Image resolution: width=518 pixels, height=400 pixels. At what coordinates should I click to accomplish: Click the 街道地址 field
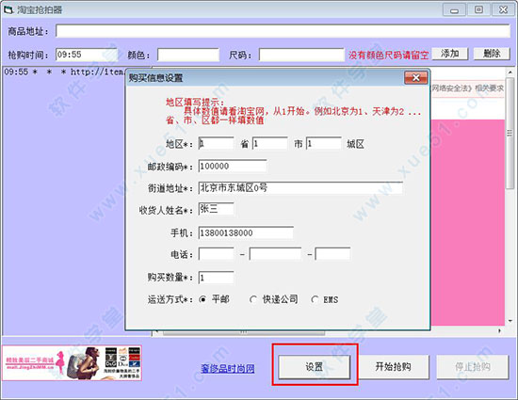tap(300, 188)
